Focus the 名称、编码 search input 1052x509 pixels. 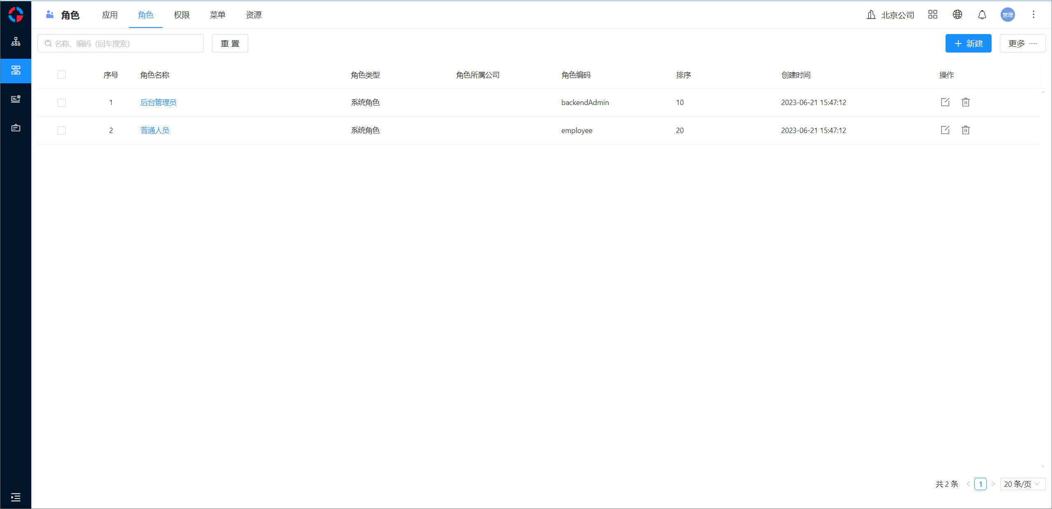tap(123, 44)
